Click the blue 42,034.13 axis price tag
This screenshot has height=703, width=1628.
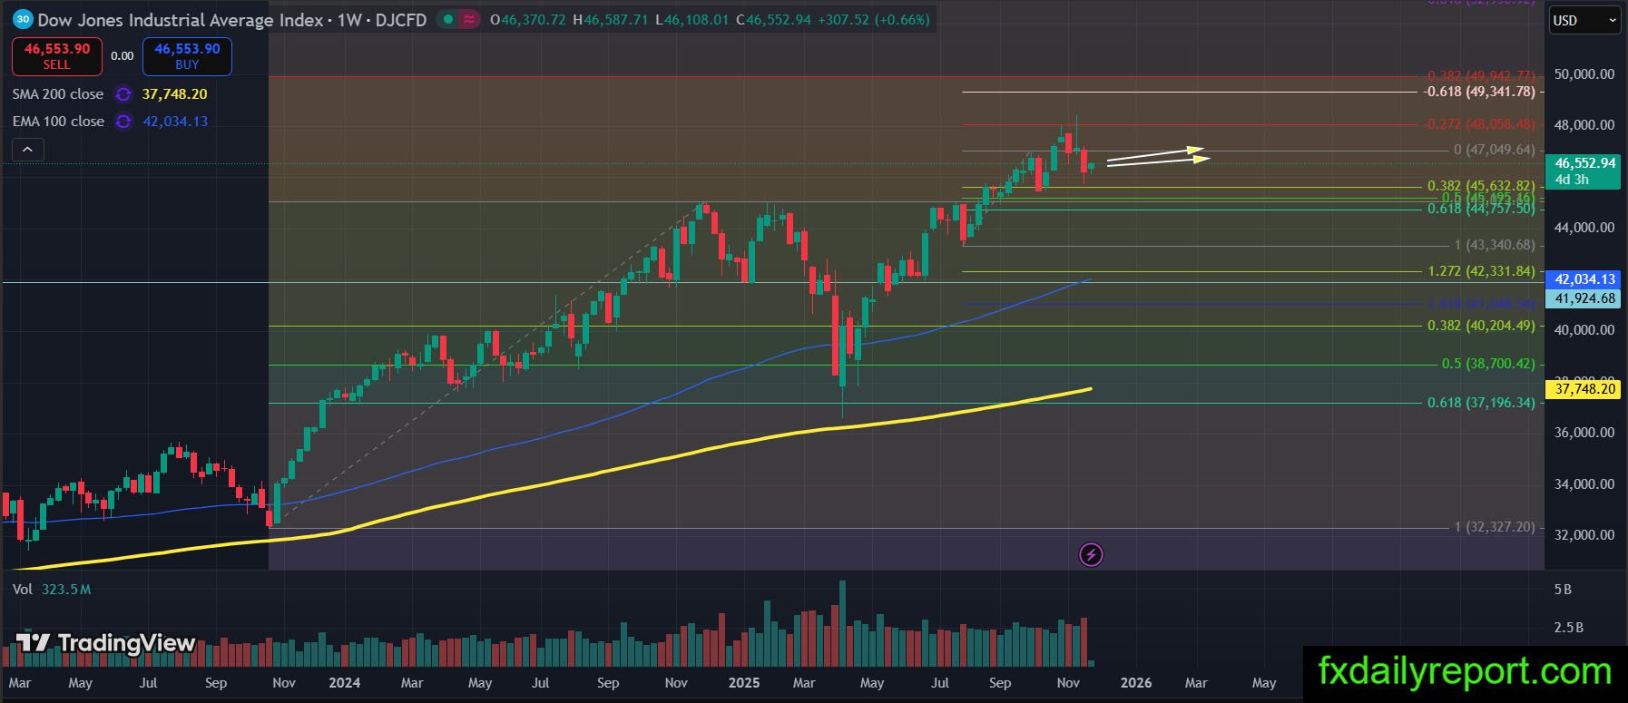coord(1584,279)
